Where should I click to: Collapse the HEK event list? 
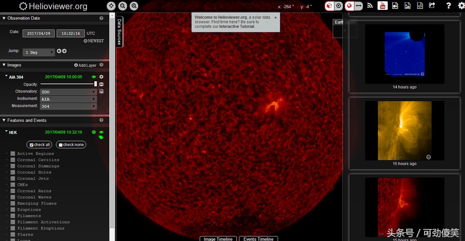point(6,132)
